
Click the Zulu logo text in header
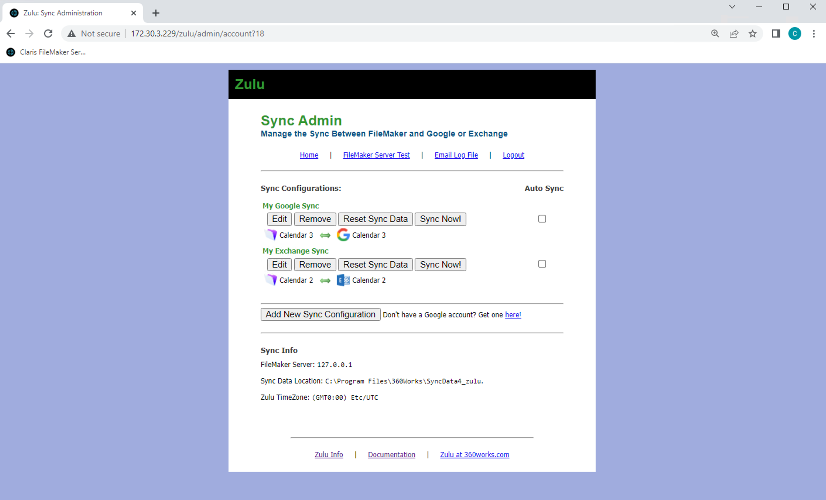pos(249,84)
